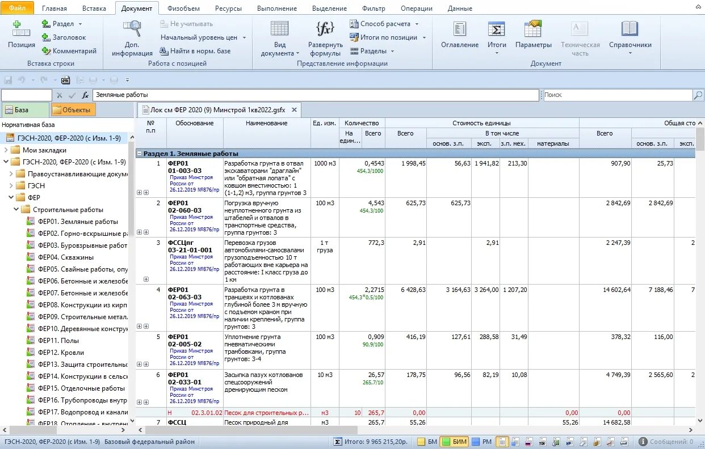705x449 pixels.
Task: Click the Поиск search field
Action: click(x=618, y=95)
